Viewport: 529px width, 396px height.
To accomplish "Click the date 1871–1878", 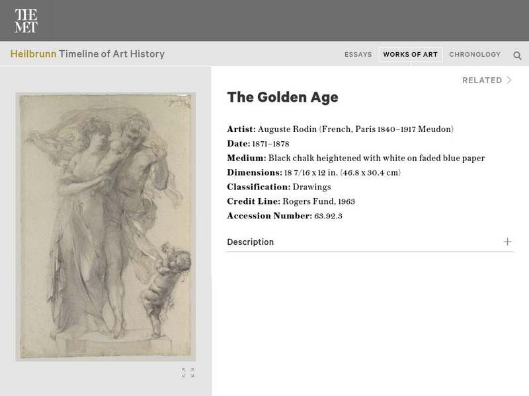I will (x=270, y=144).
